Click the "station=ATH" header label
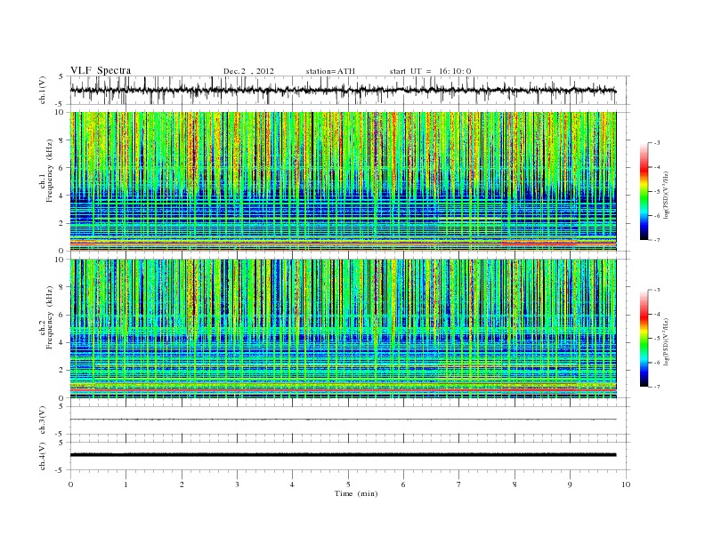This screenshot has width=705, height=544. [330, 71]
